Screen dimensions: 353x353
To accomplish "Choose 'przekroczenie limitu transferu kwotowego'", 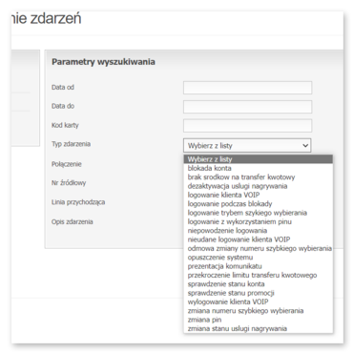I will click(259, 275).
